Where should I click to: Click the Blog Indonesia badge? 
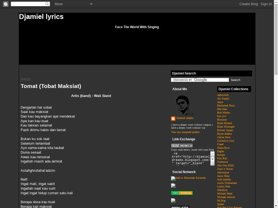182,146
